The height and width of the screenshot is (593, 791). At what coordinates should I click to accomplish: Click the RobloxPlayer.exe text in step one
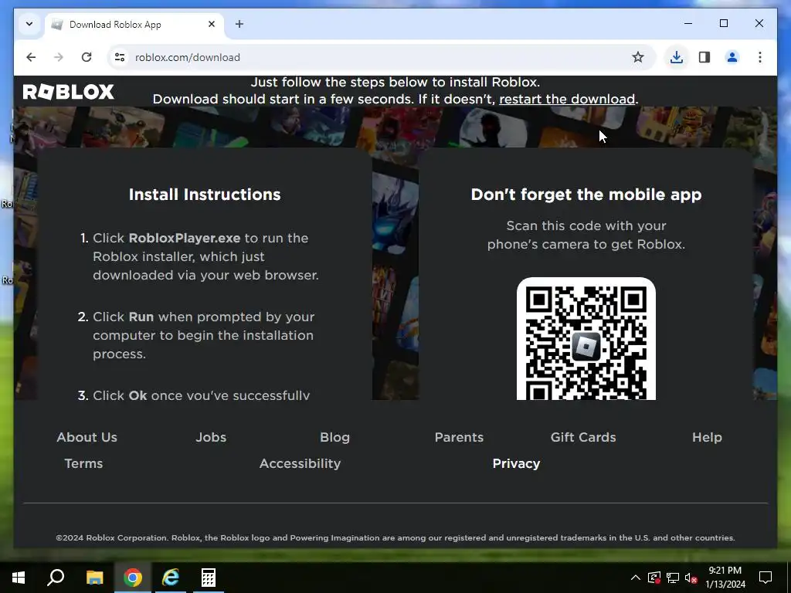click(x=185, y=238)
